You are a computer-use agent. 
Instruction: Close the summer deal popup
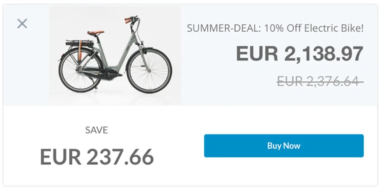click(22, 23)
